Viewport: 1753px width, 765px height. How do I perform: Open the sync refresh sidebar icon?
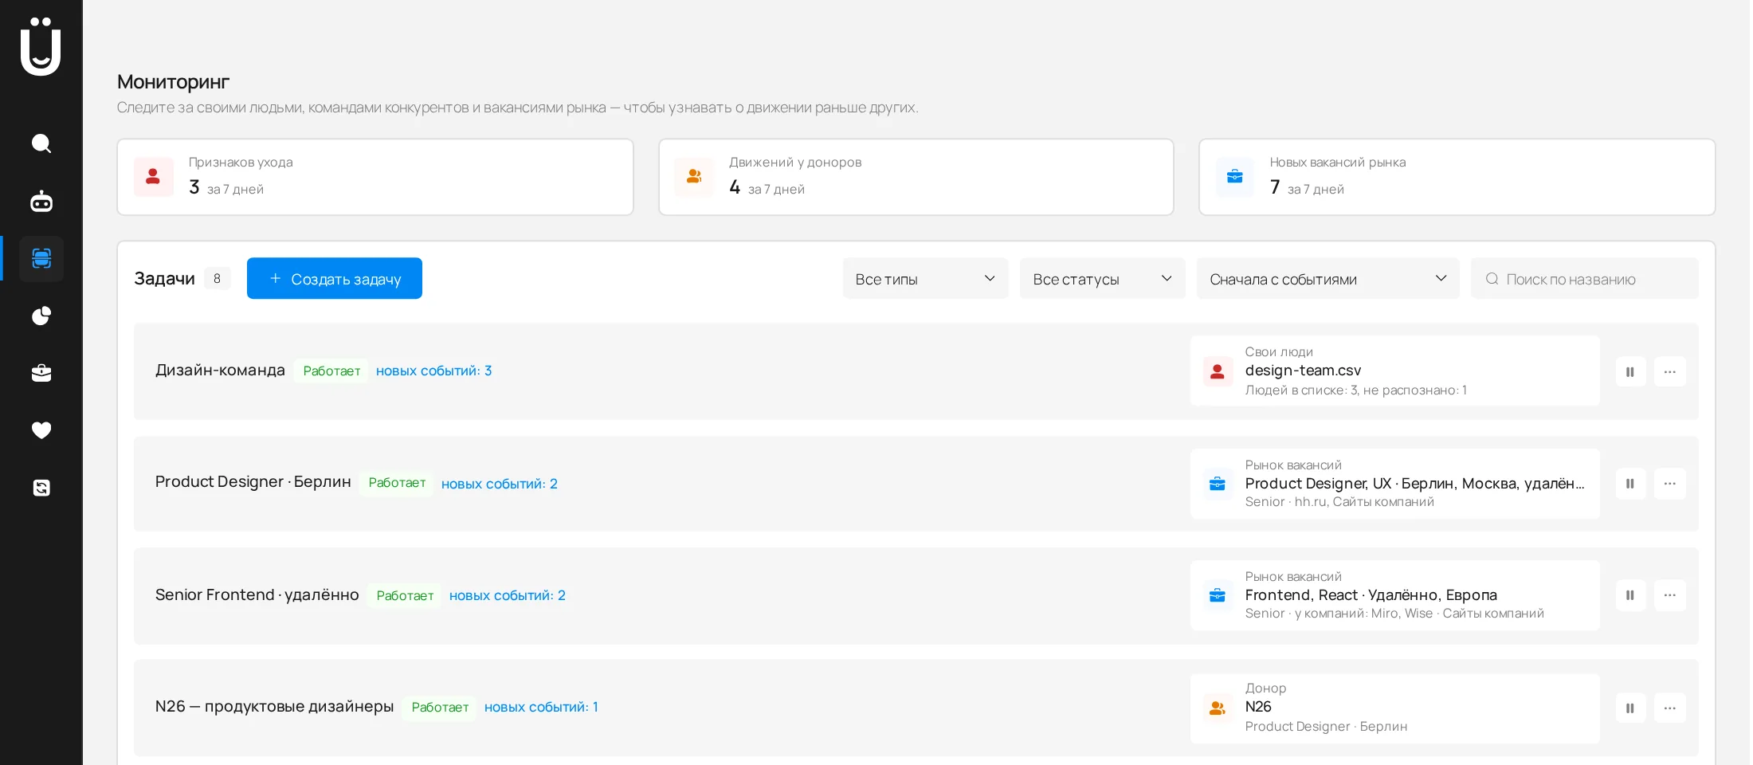click(41, 488)
